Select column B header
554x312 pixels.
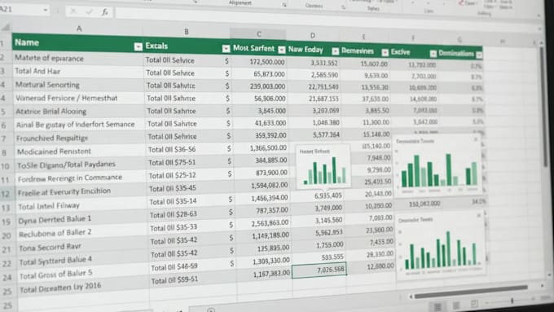(187, 32)
